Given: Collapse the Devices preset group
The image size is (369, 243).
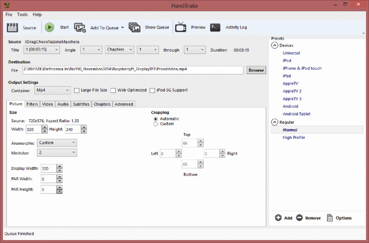Looking at the screenshot, I should (x=275, y=45).
